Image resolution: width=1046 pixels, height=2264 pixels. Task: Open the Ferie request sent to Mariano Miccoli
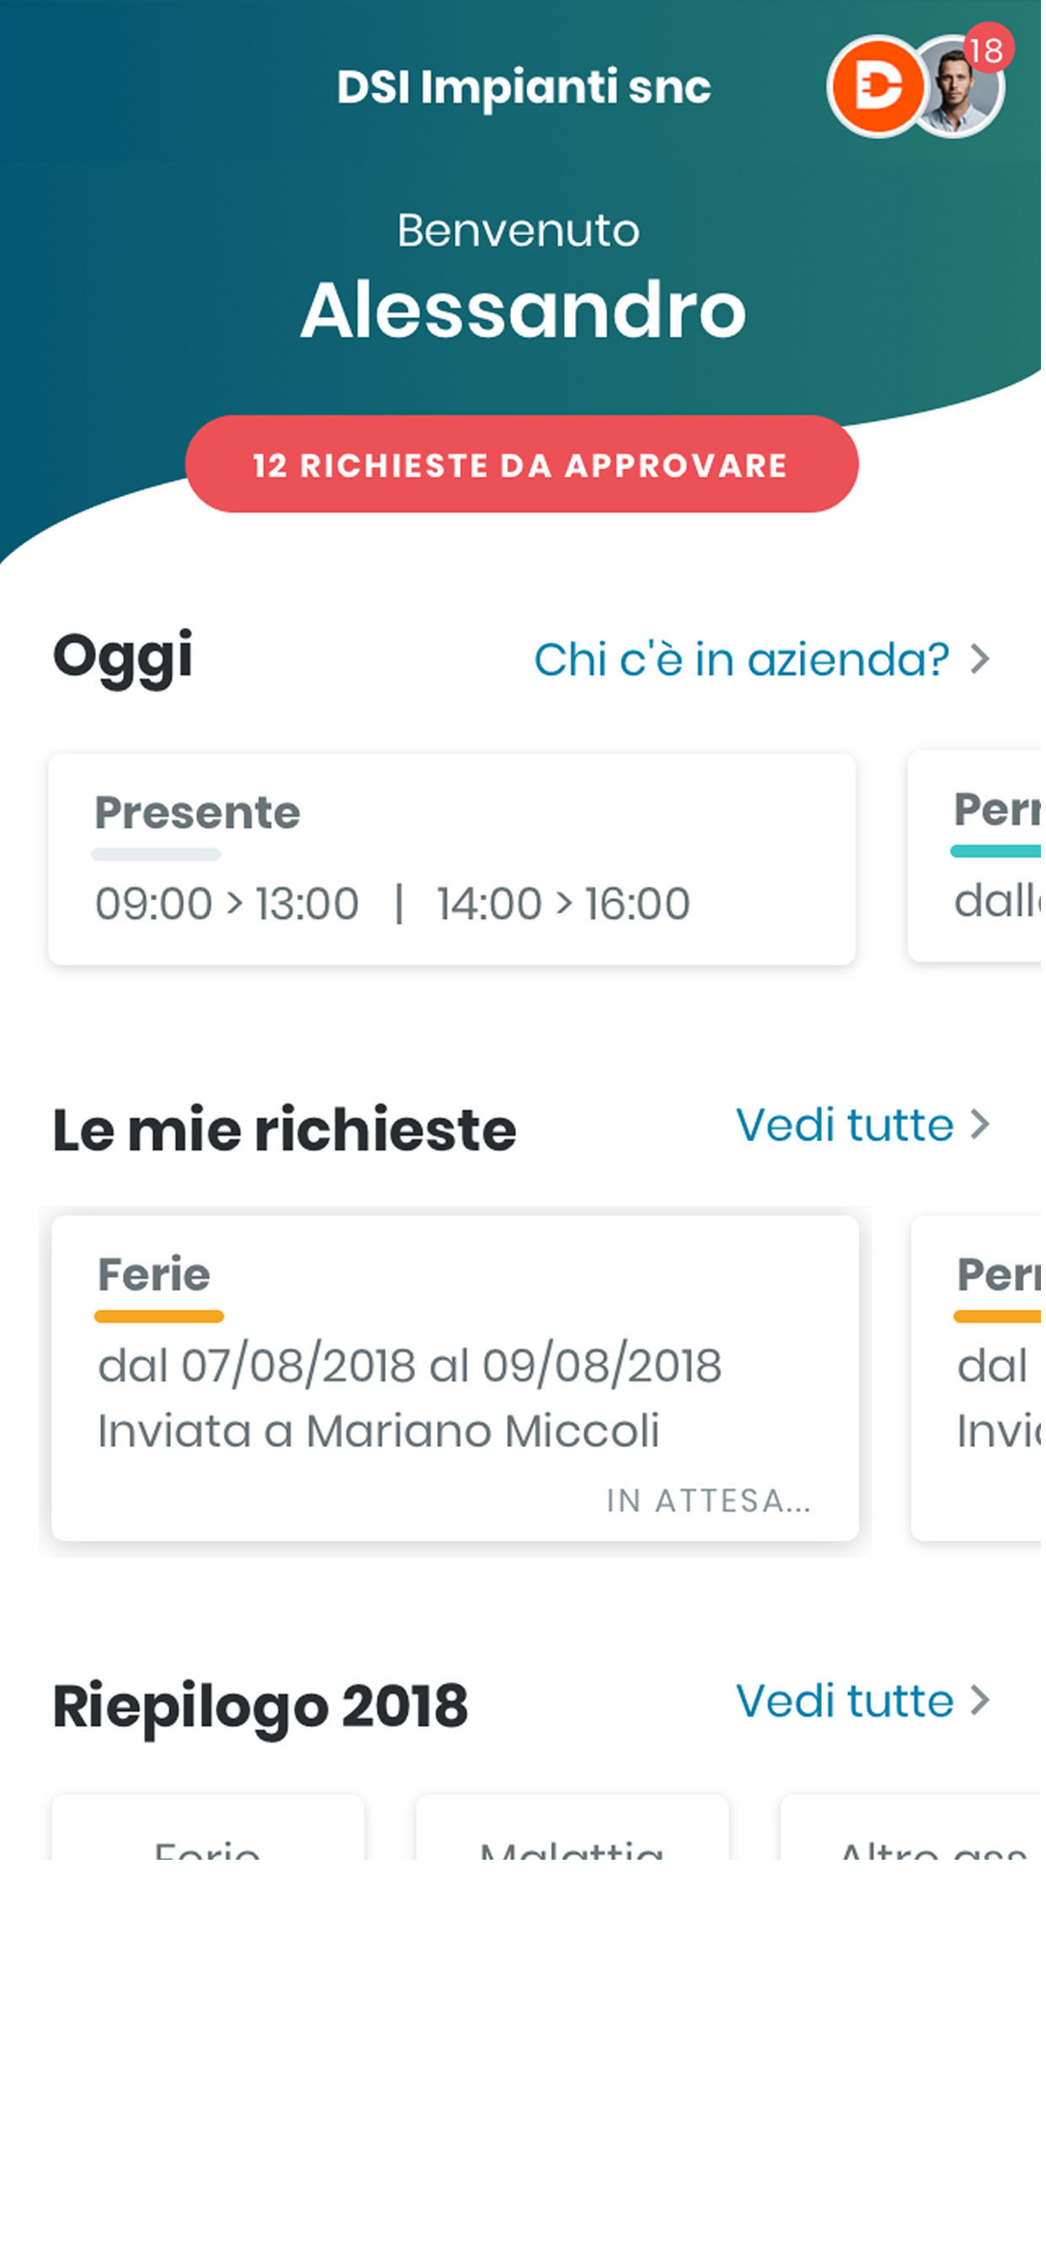455,1377
